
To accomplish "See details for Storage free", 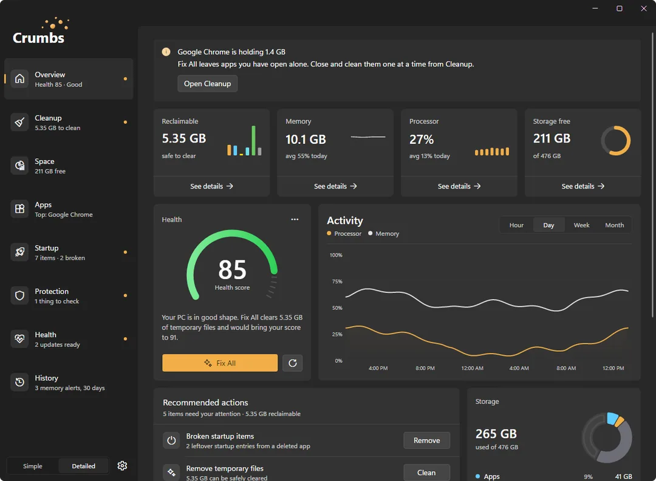I will pyautogui.click(x=583, y=186).
